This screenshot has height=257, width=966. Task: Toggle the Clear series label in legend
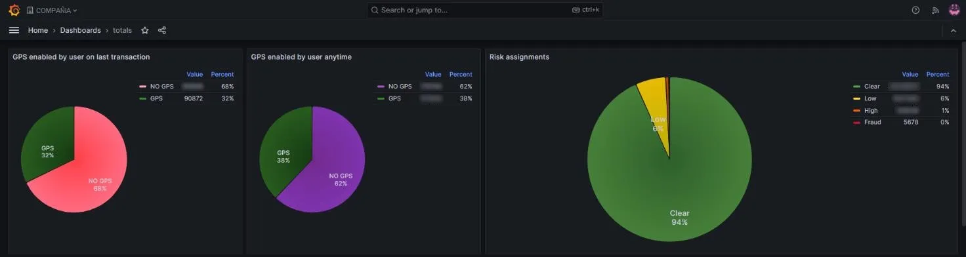[872, 87]
